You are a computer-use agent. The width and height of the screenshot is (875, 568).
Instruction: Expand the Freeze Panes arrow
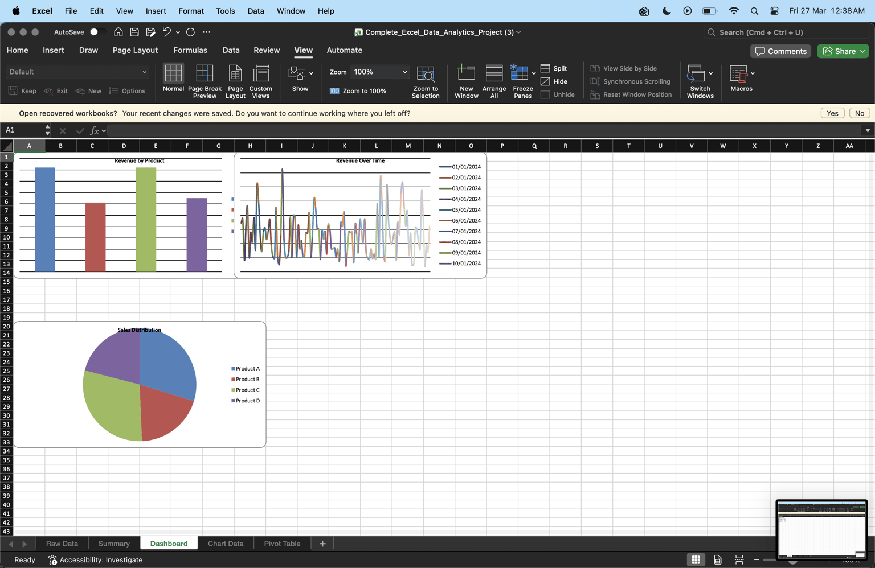[x=534, y=73]
